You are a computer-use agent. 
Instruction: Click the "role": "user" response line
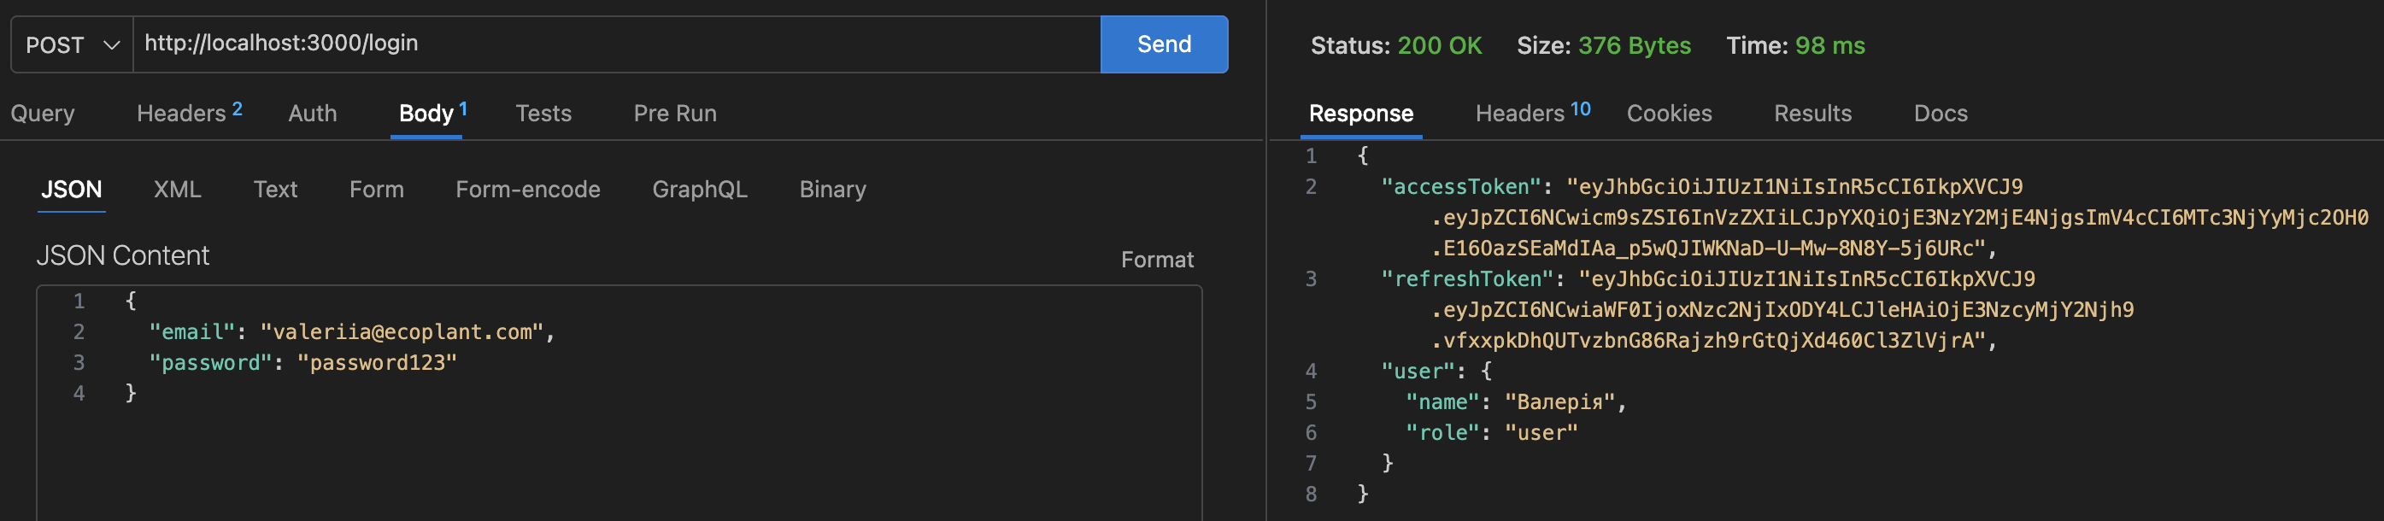point(1491,432)
